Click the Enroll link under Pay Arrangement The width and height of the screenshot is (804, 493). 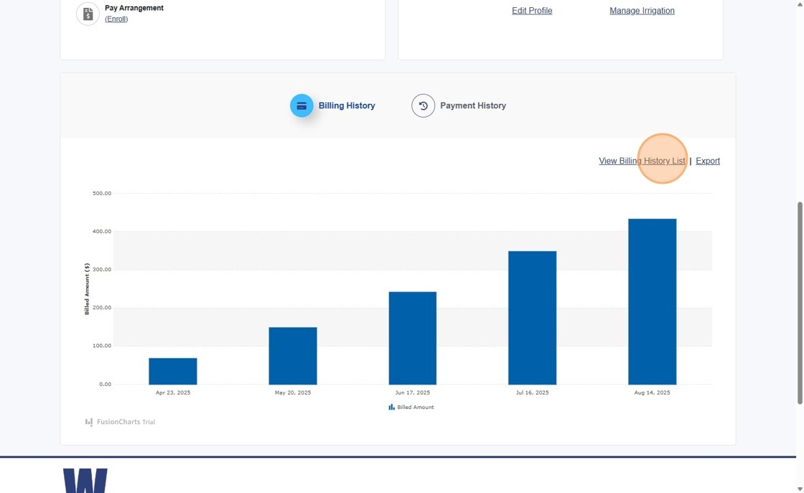click(x=116, y=19)
